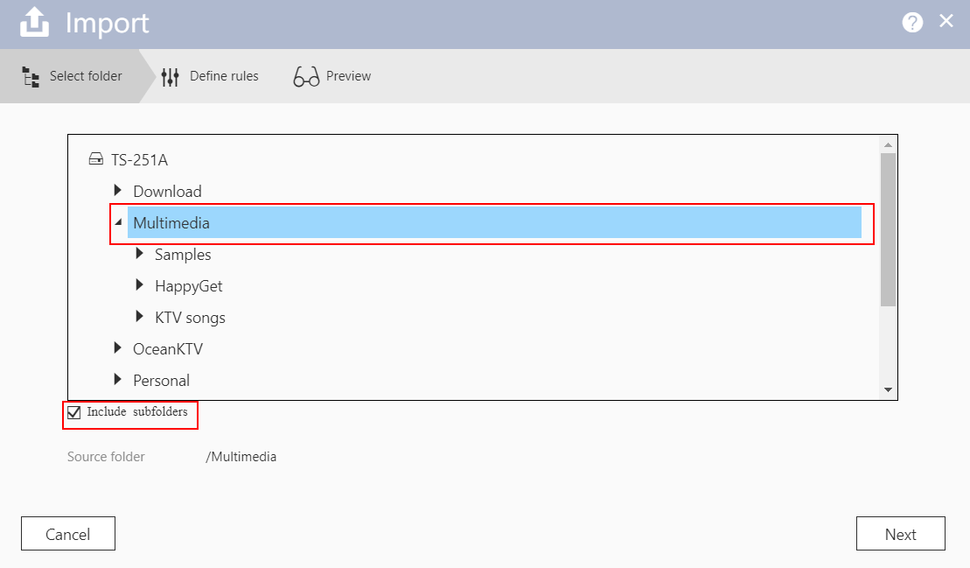Screen dimensions: 970x568
Task: Click the Import upload icon in header
Action: (x=34, y=24)
